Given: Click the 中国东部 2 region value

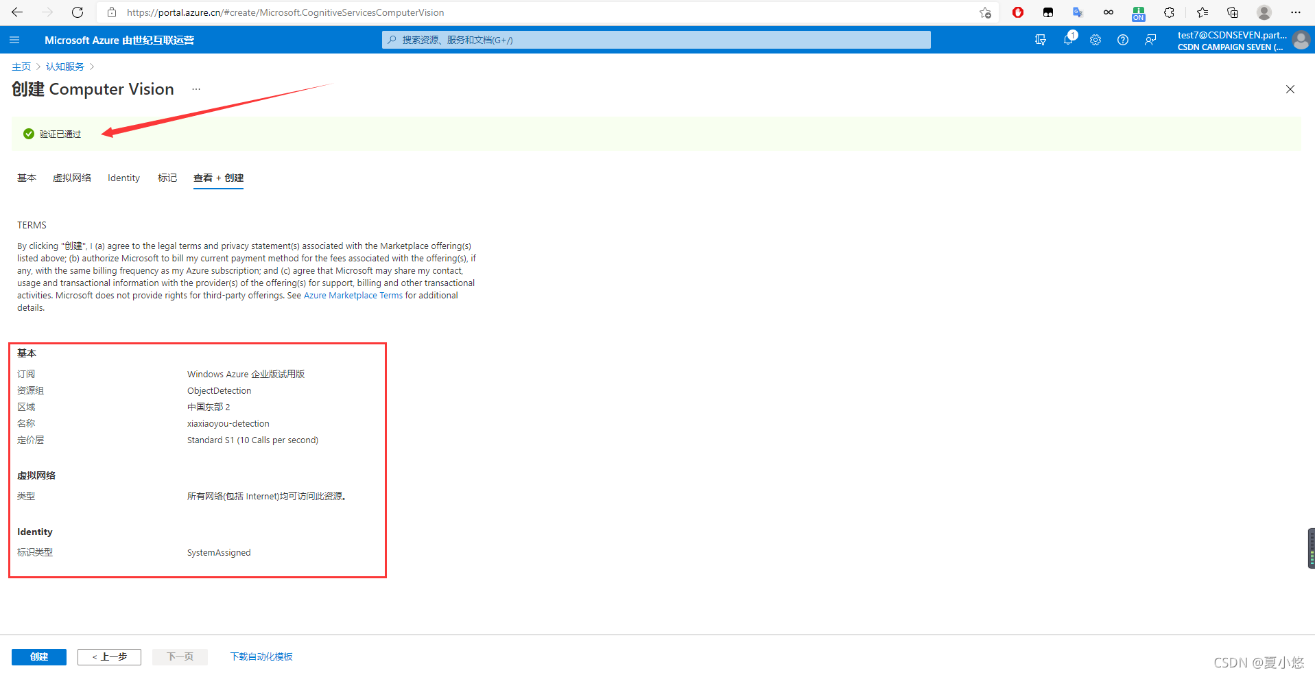Looking at the screenshot, I should (209, 407).
